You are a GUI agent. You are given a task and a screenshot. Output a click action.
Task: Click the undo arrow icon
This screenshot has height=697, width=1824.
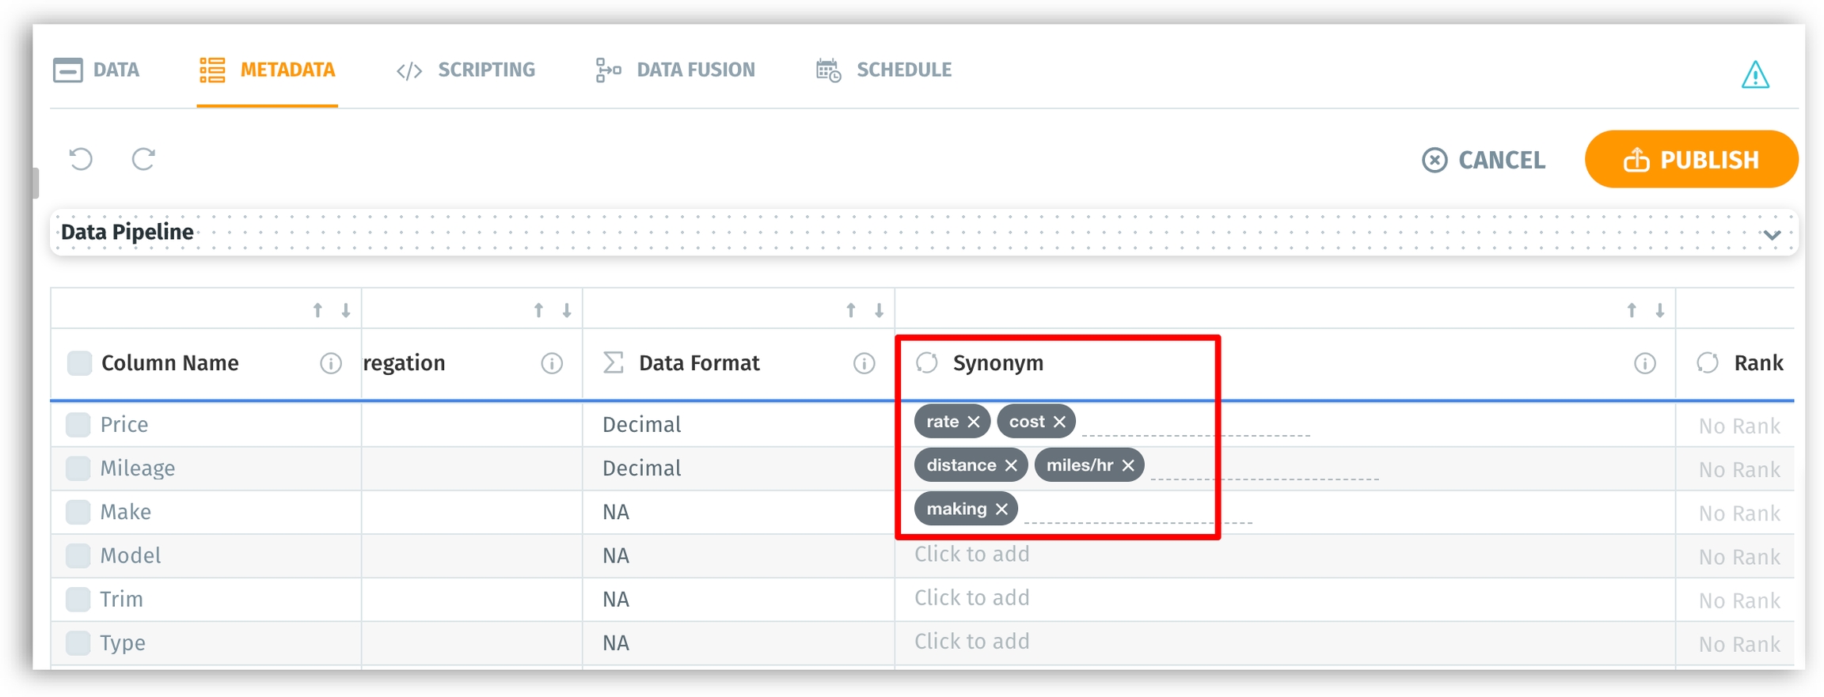81,159
